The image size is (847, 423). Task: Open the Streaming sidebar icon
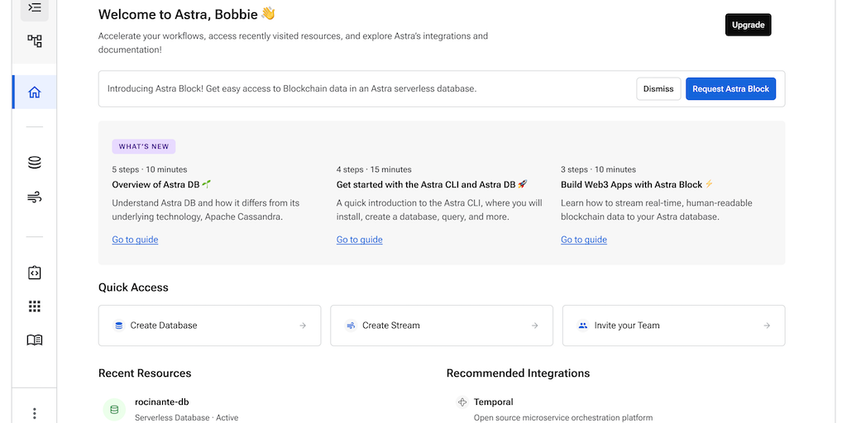click(x=34, y=197)
